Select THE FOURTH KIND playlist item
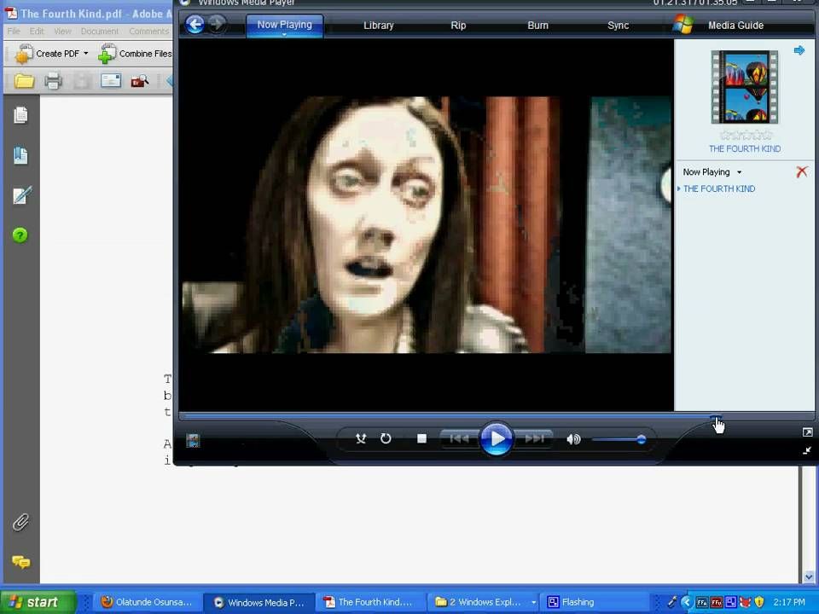This screenshot has height=614, width=819. pyautogui.click(x=718, y=188)
